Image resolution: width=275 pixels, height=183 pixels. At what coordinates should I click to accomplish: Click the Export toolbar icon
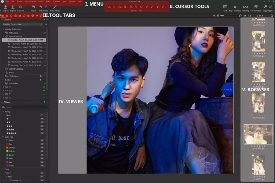13,7
